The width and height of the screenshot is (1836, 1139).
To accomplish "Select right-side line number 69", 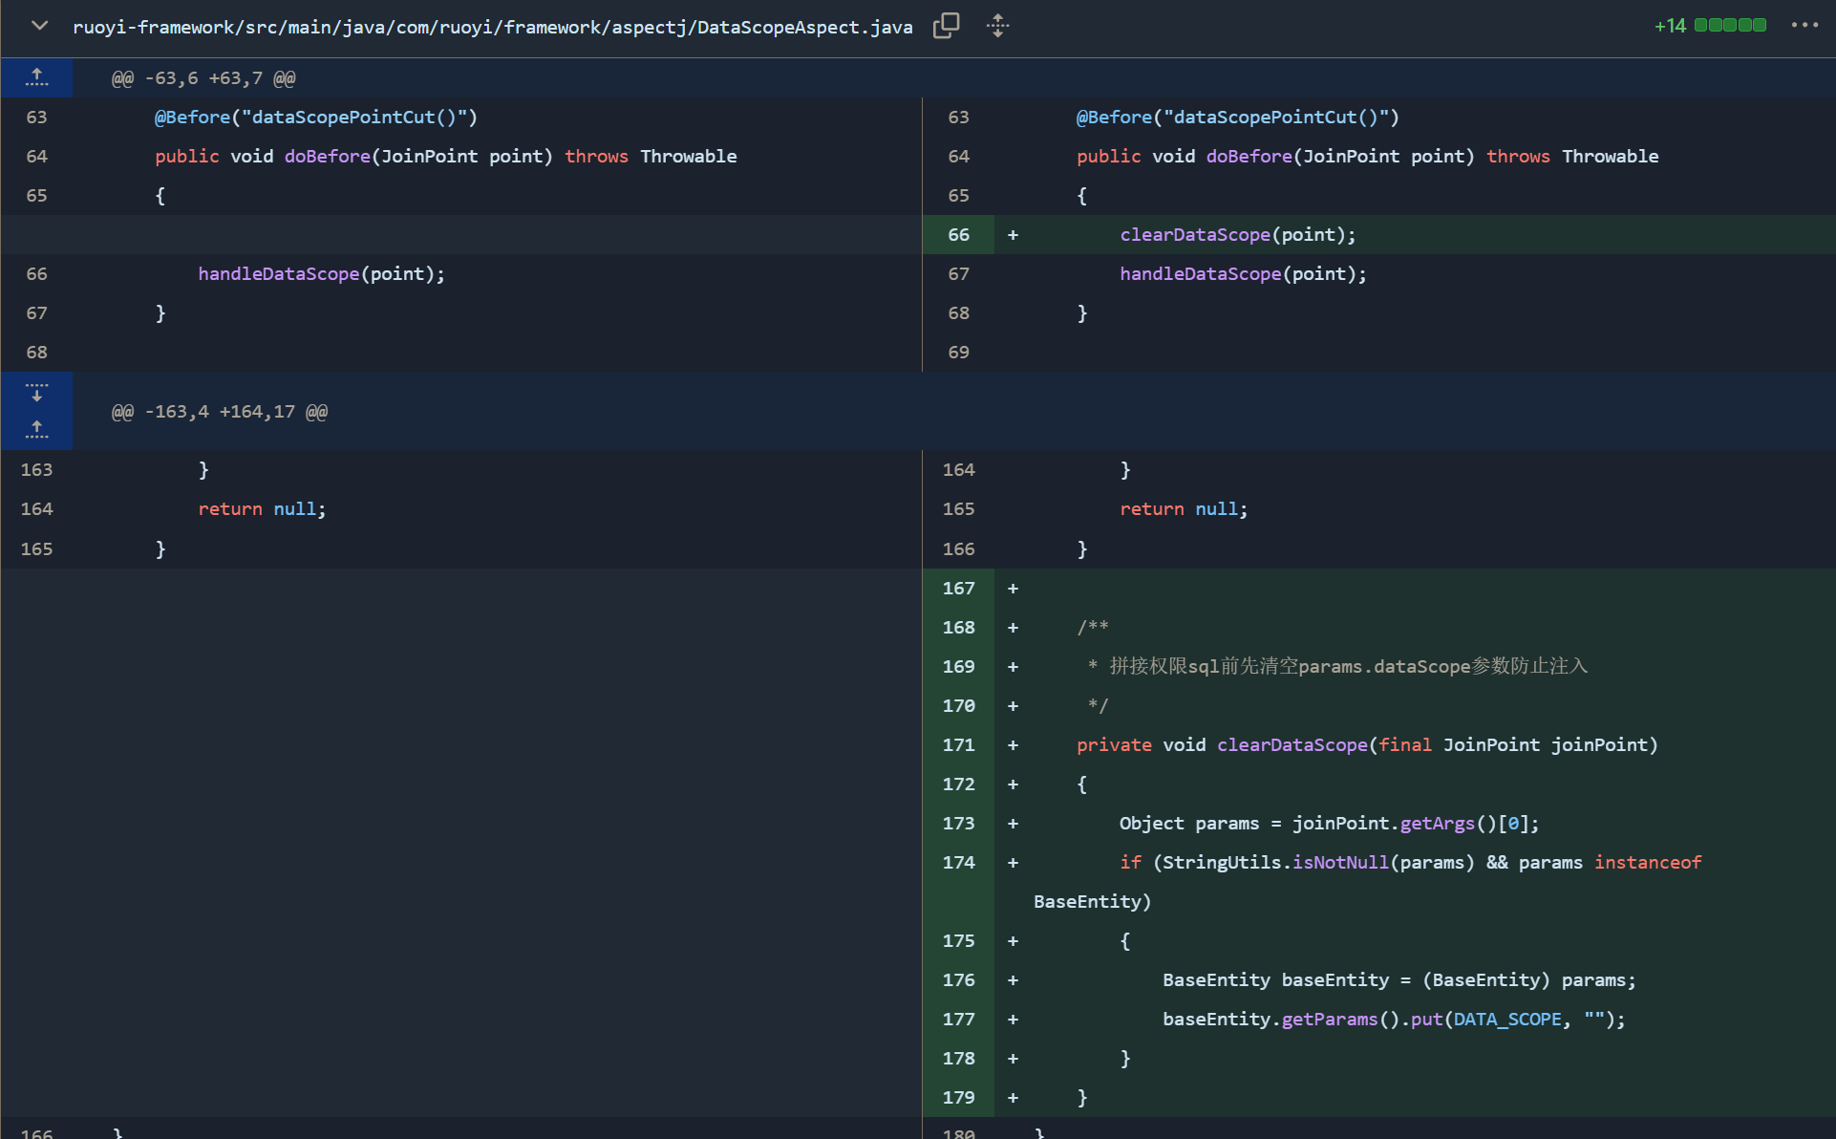I will point(958,352).
